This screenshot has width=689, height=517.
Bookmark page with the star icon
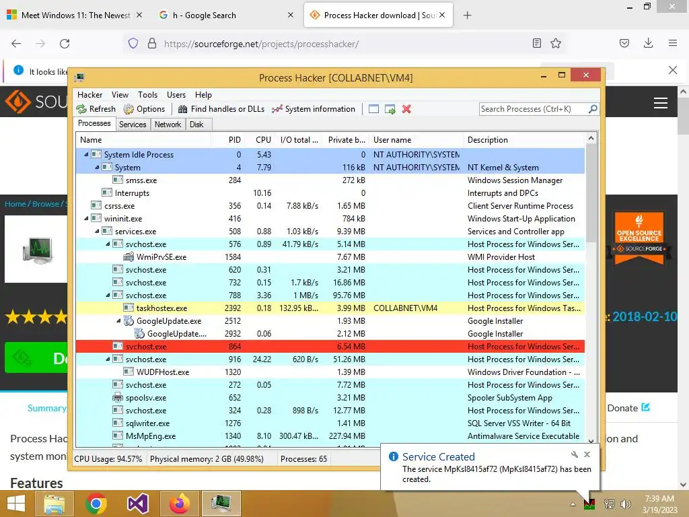point(556,43)
